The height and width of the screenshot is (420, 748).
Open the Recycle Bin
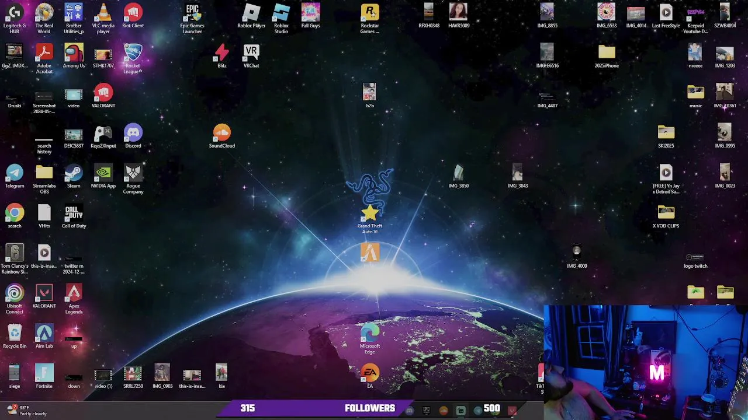[x=15, y=337]
